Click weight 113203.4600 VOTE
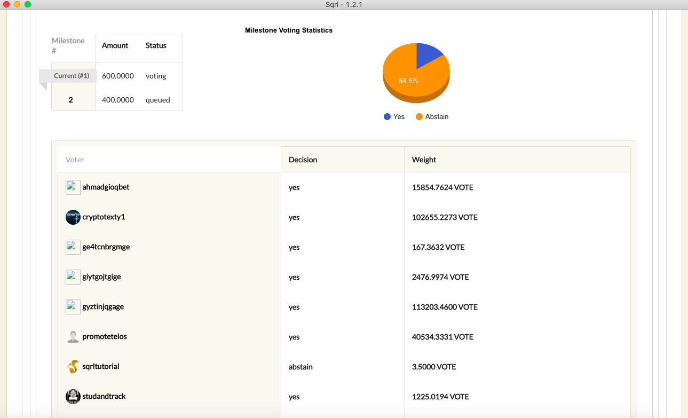Viewport: 688px width, 418px height. click(445, 307)
